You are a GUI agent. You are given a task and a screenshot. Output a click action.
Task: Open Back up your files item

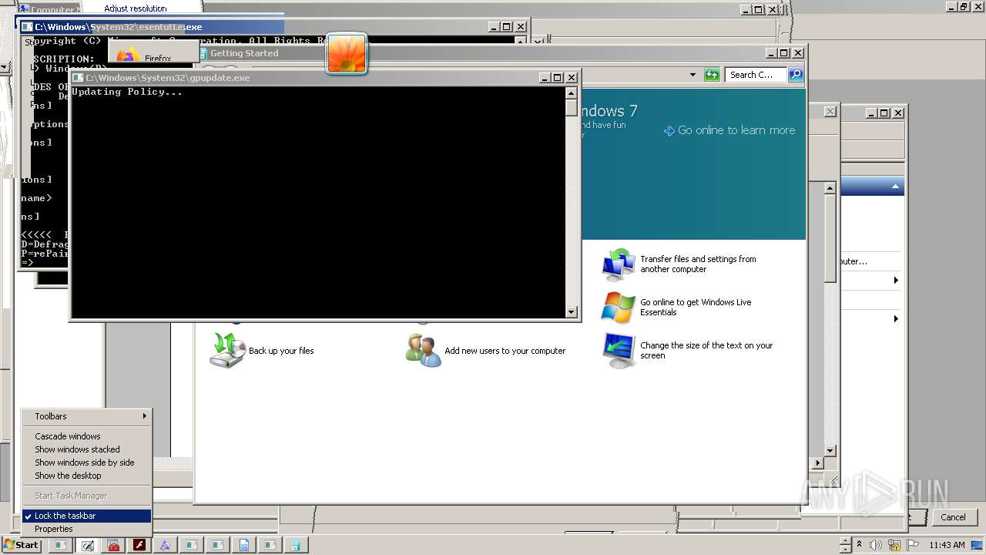click(262, 351)
